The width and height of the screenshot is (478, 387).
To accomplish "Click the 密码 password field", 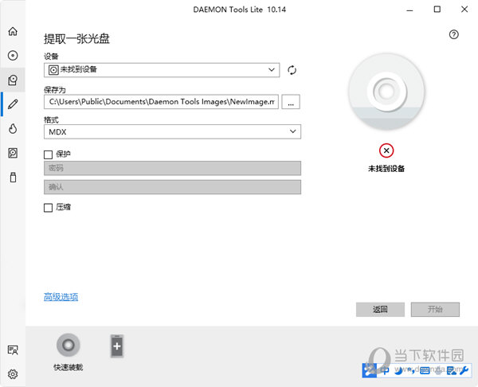I will pos(173,168).
